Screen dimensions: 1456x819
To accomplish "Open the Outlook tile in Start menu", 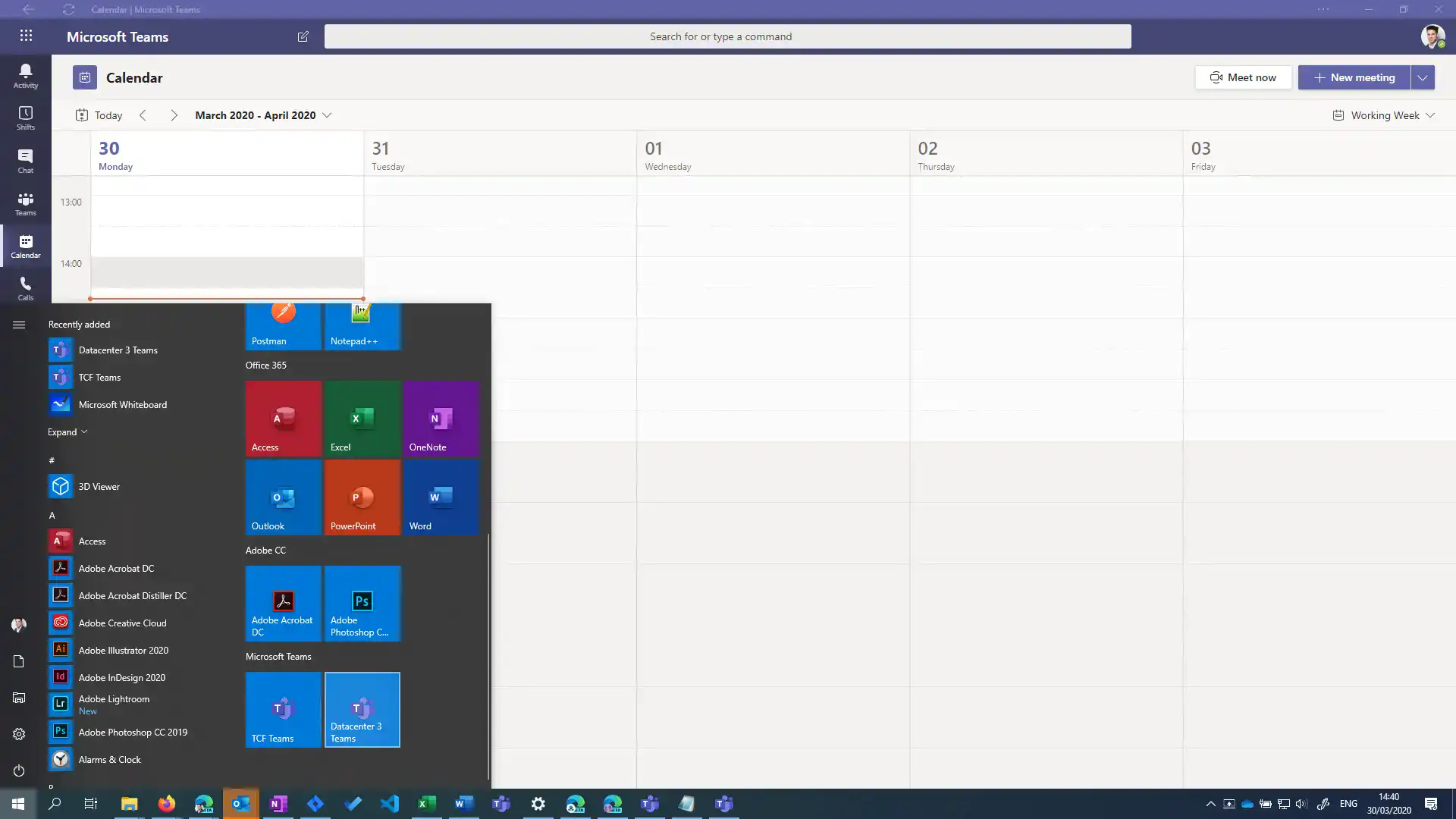I will pyautogui.click(x=283, y=497).
